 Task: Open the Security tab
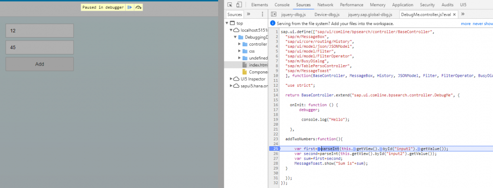tap(428, 5)
